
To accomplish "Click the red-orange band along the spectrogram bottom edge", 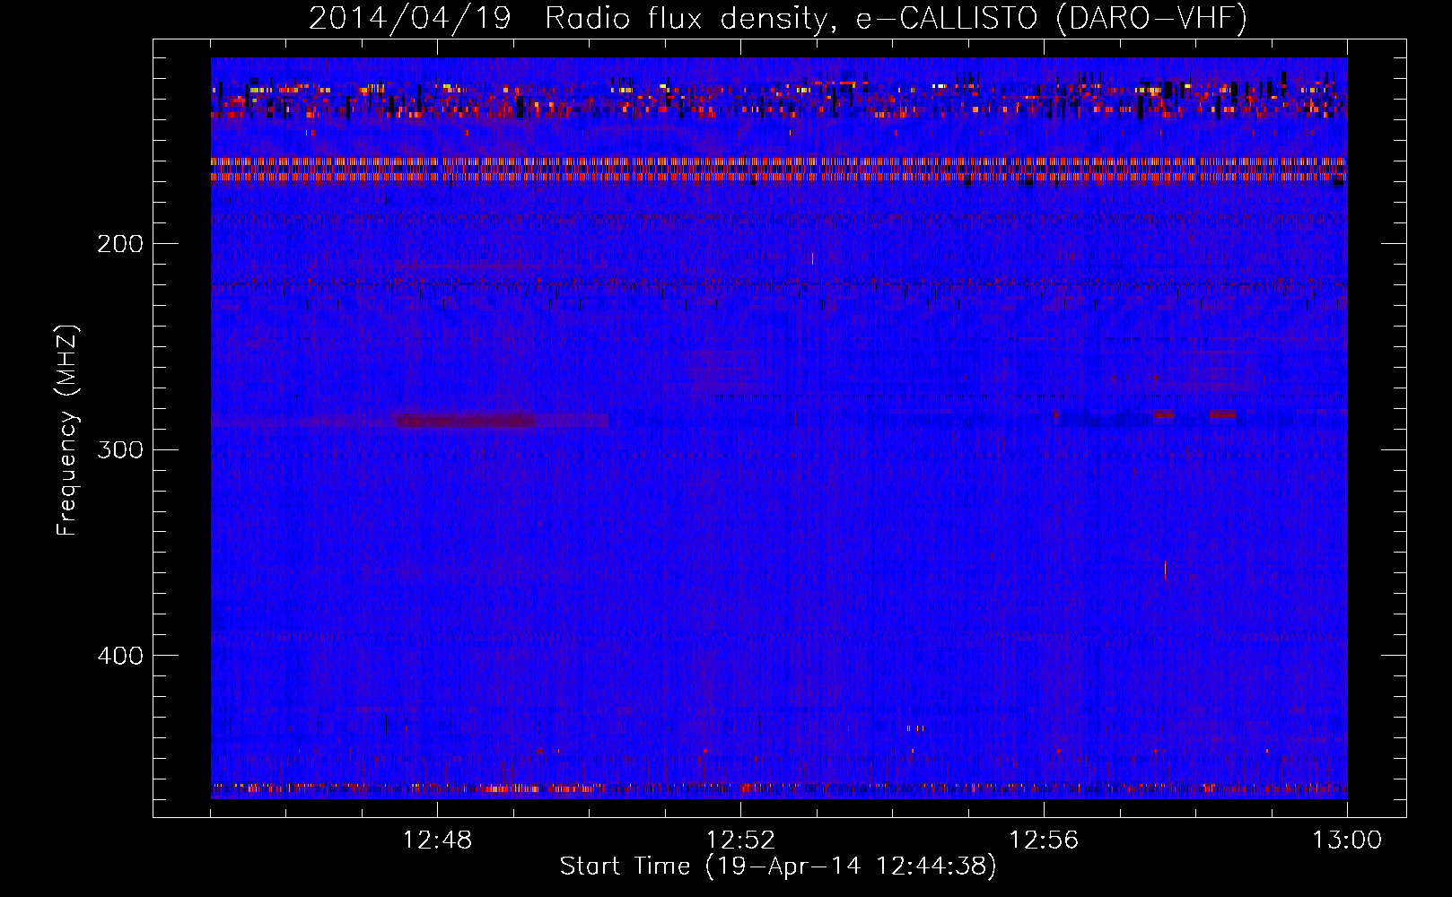I will tap(777, 789).
